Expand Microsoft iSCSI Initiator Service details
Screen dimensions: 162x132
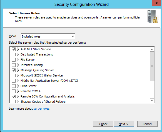tap(18, 75)
